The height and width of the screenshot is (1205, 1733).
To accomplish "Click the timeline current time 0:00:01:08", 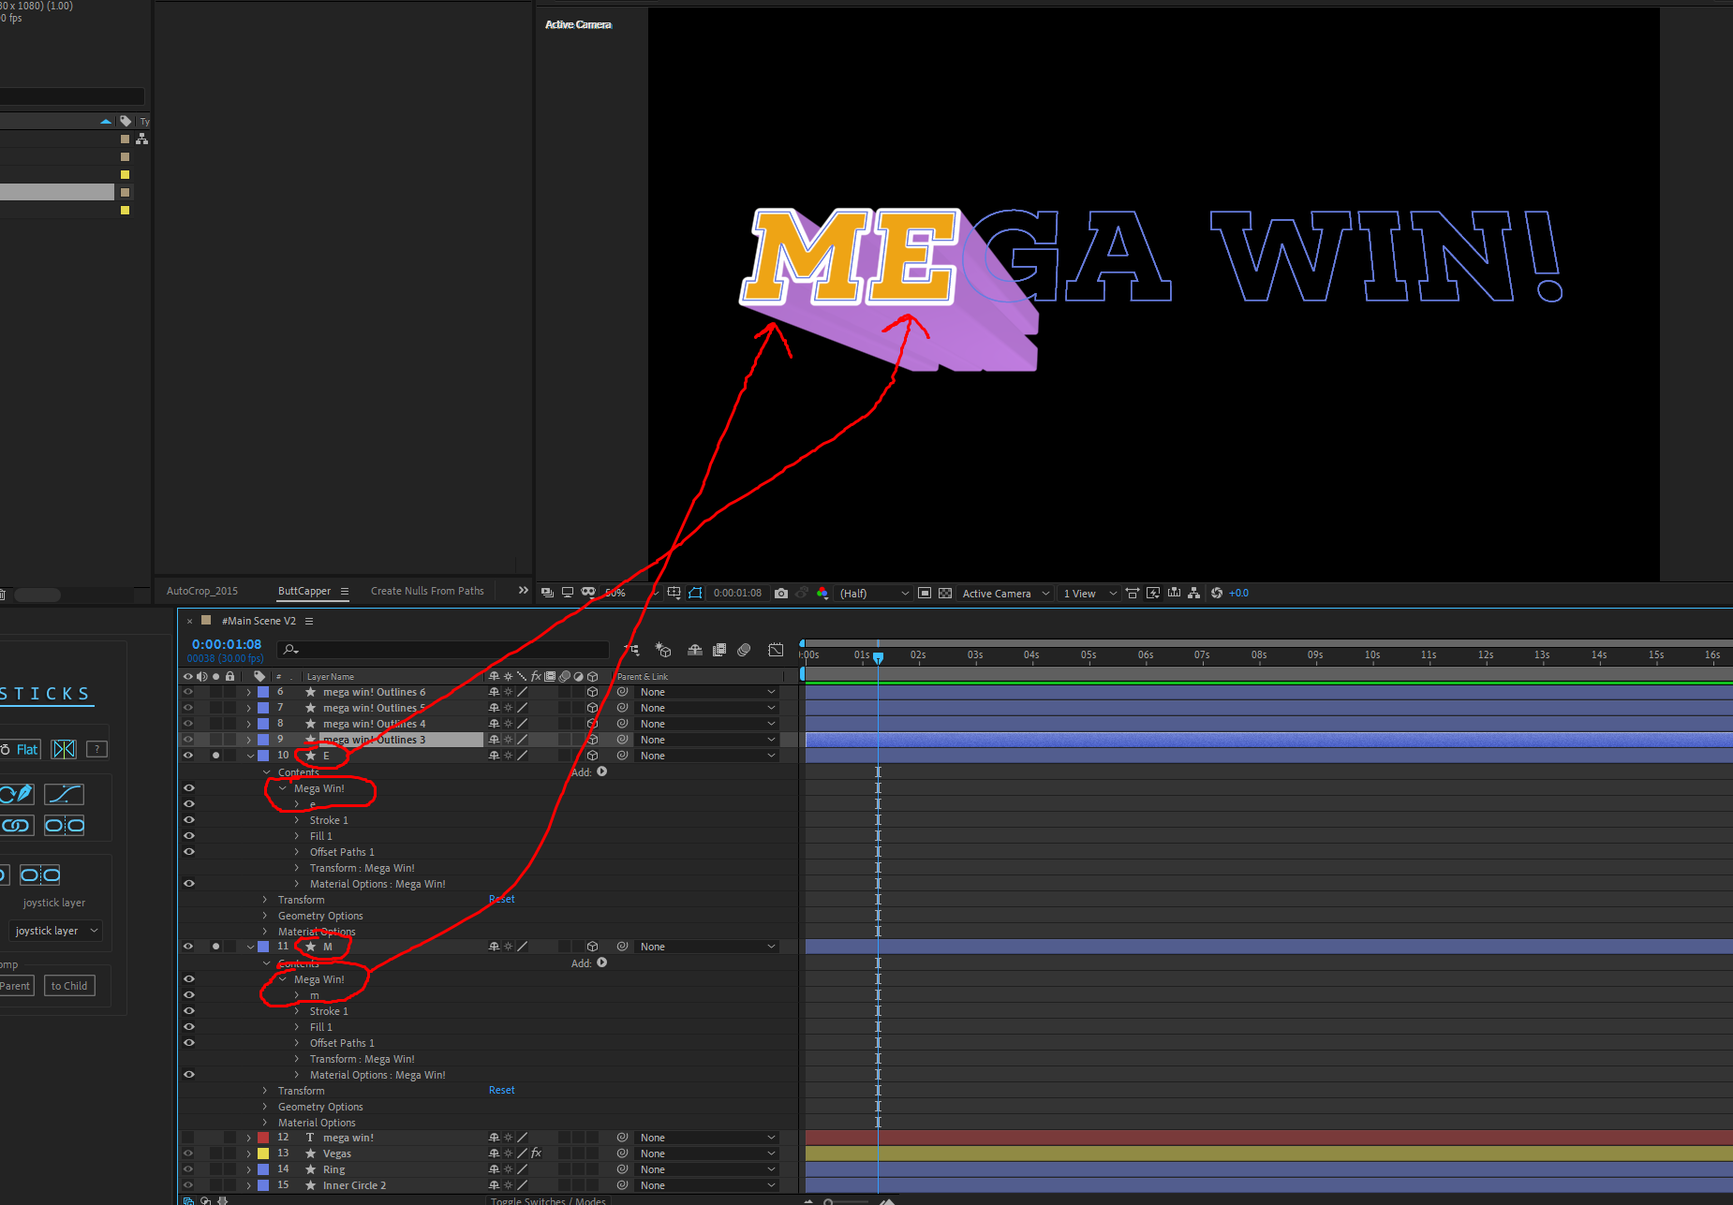I will 227,644.
